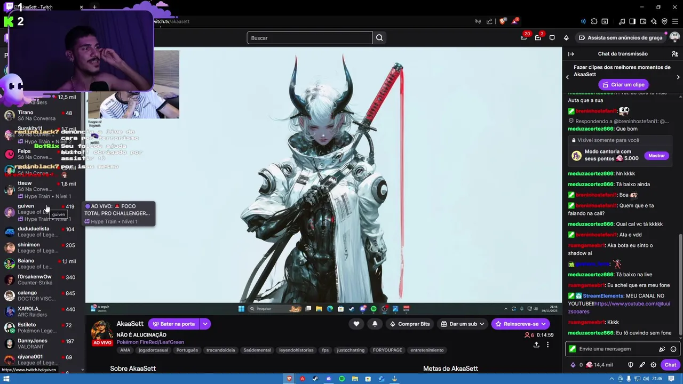
Task: Open the browser extensions puzzle icon
Action: coord(594,21)
